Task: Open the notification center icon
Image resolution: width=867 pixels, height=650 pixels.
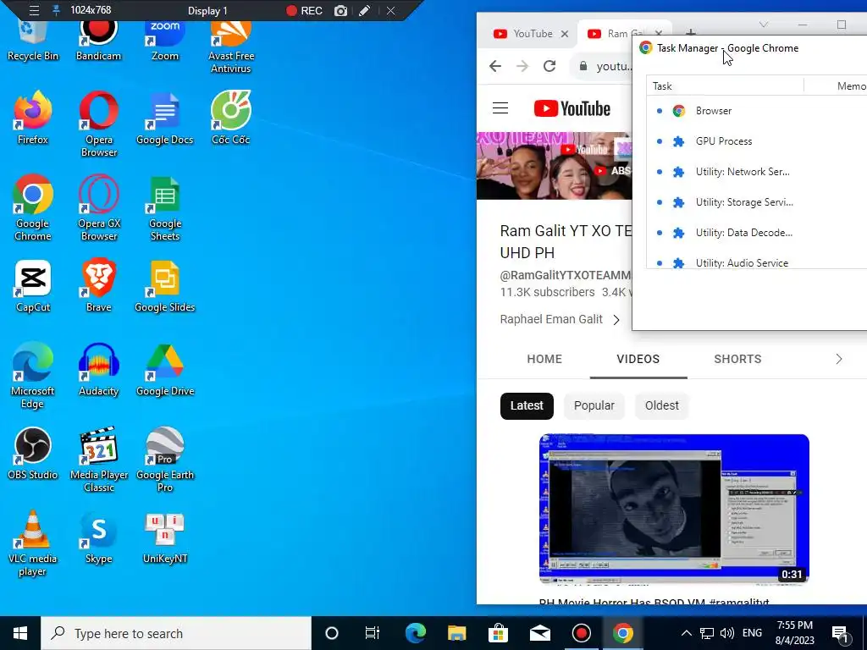Action: pyautogui.click(x=839, y=633)
